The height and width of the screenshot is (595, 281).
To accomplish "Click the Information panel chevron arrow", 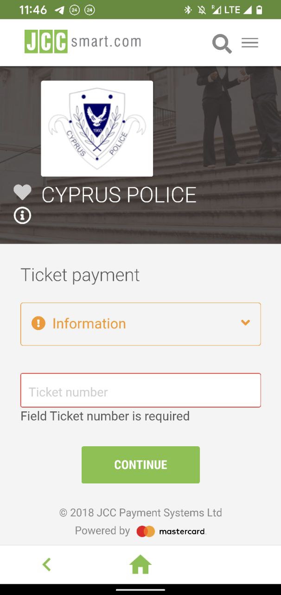I will (245, 323).
